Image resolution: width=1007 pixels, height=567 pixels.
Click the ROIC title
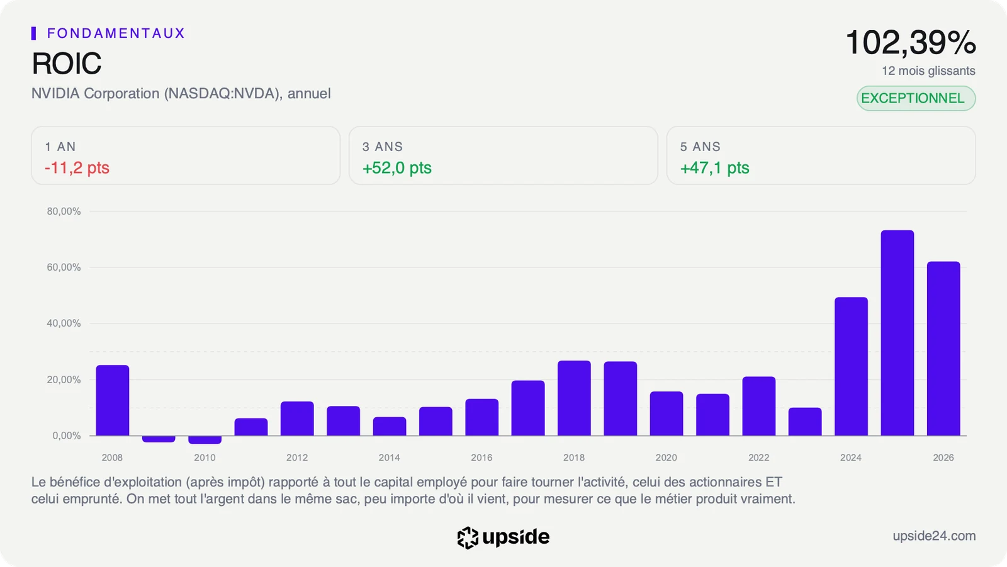(x=66, y=64)
